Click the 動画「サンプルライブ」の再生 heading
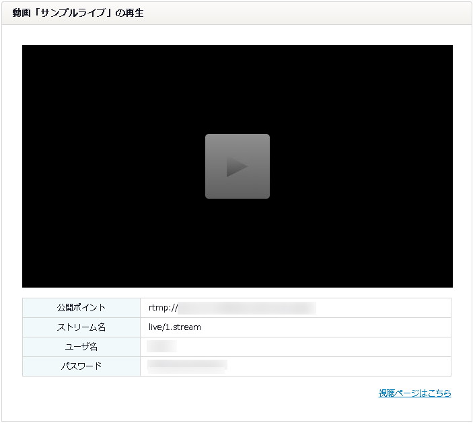 point(78,13)
